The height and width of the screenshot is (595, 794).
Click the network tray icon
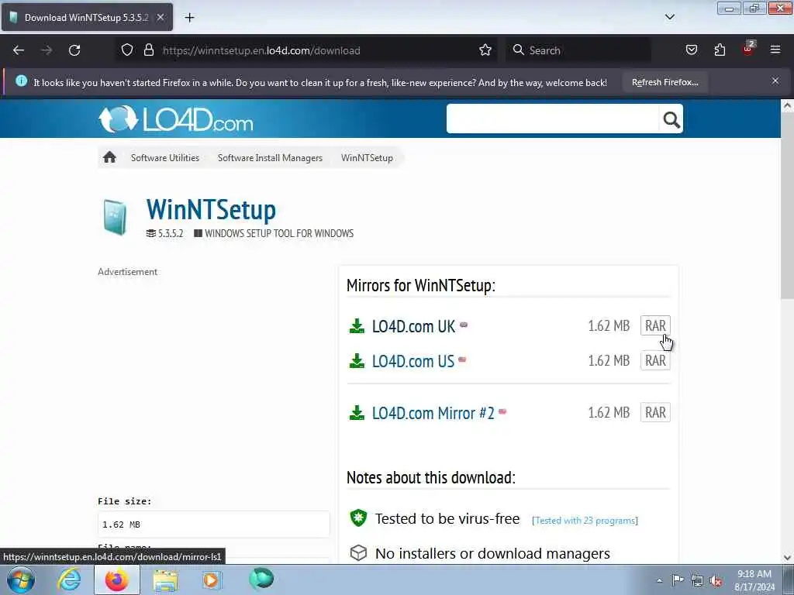(x=697, y=580)
